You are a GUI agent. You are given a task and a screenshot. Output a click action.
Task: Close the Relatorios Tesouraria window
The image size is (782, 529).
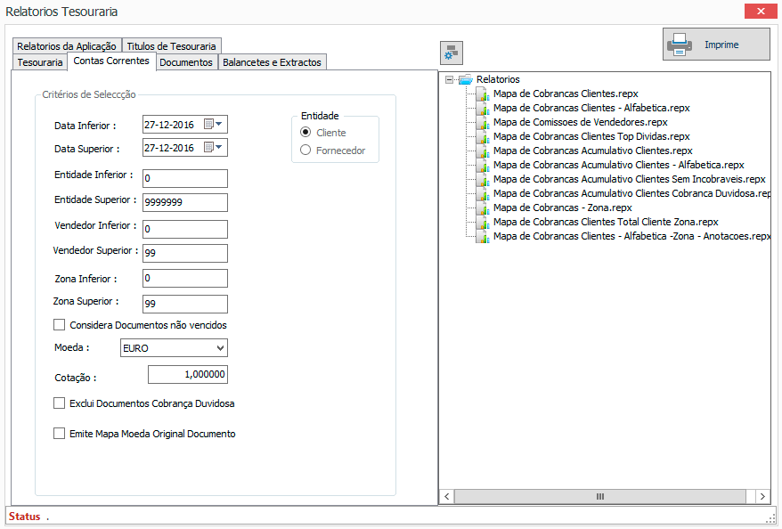tap(761, 11)
